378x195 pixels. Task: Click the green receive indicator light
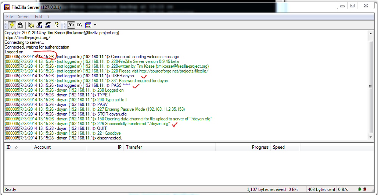(360, 189)
